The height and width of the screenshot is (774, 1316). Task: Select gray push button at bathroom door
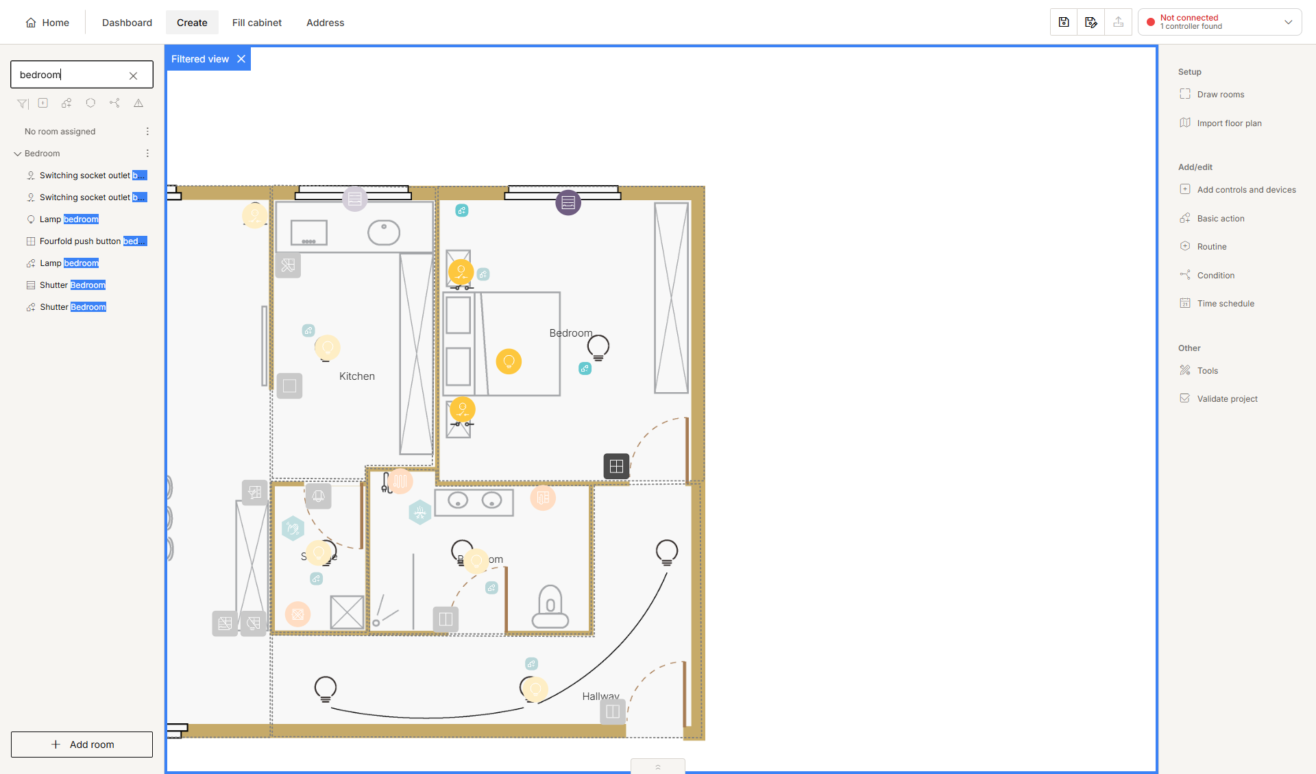446,620
